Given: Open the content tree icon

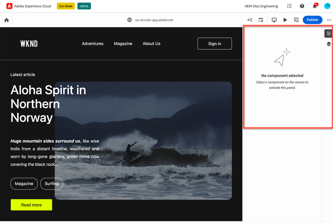Looking at the screenshot, I should (250, 20).
